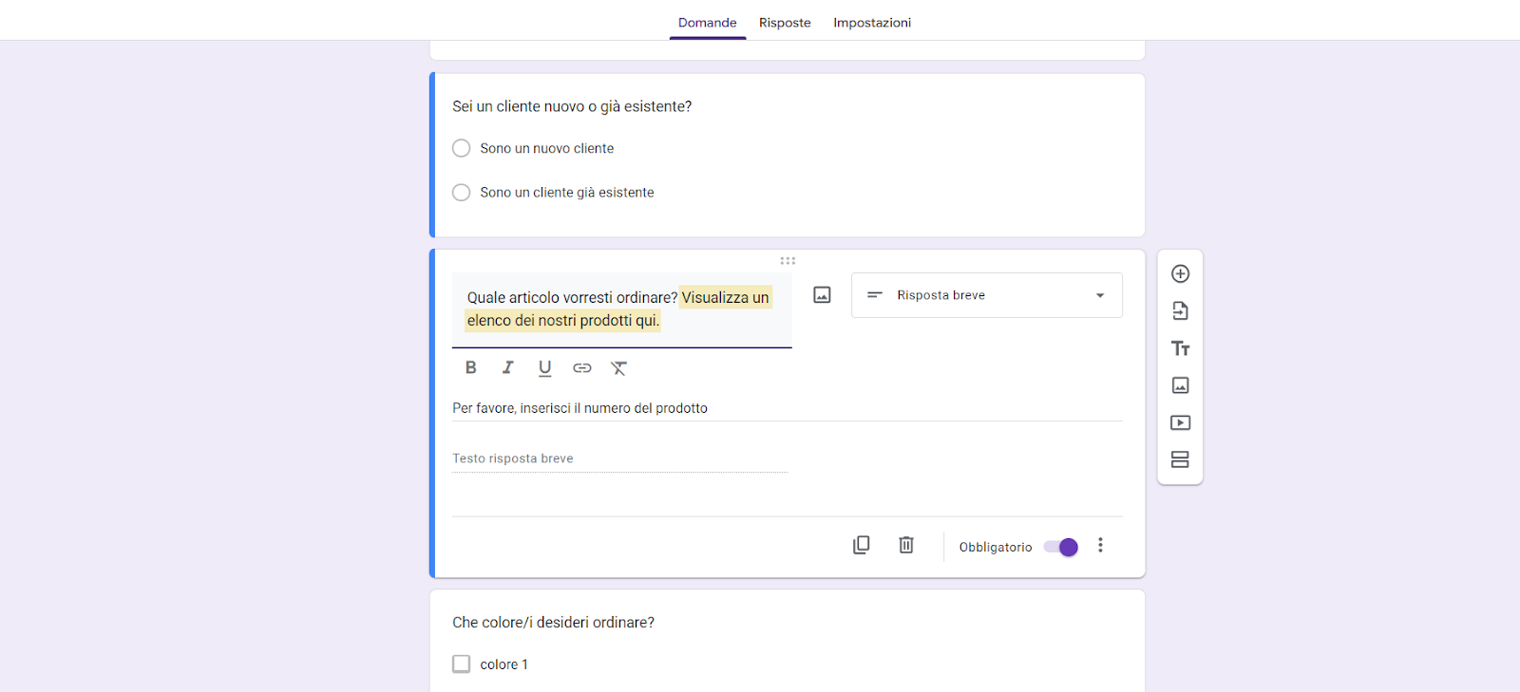Viewport: 1520px width, 692px height.
Task: Insert a link in question text
Action: [582, 368]
